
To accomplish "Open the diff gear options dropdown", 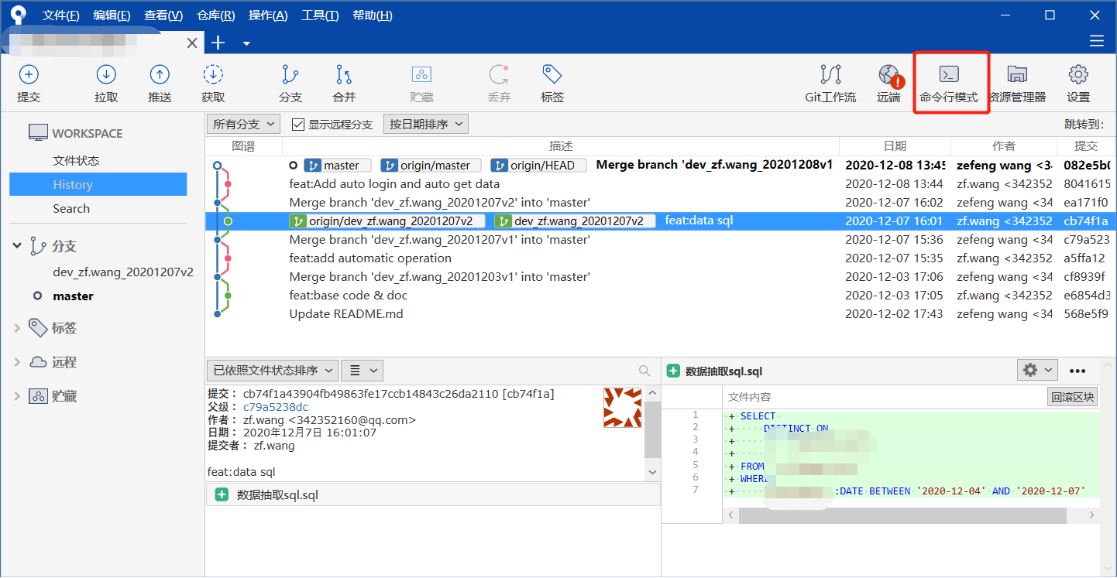I will (x=1037, y=370).
